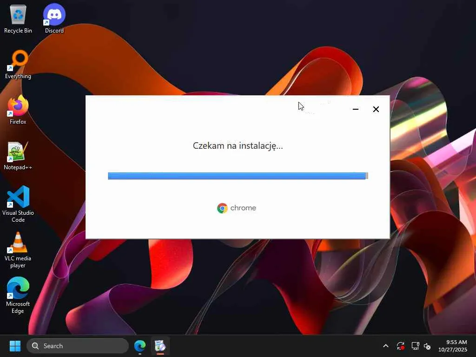Click the 'chrome' word in the installer
476x357 pixels.
click(x=243, y=208)
